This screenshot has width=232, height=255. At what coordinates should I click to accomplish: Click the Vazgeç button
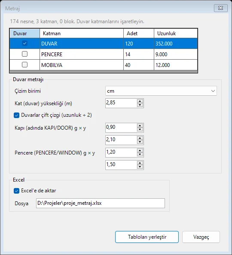201,237
